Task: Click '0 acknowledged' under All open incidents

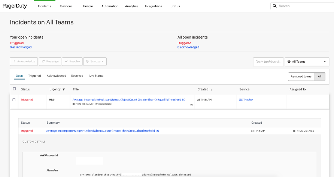Action: coord(188,47)
